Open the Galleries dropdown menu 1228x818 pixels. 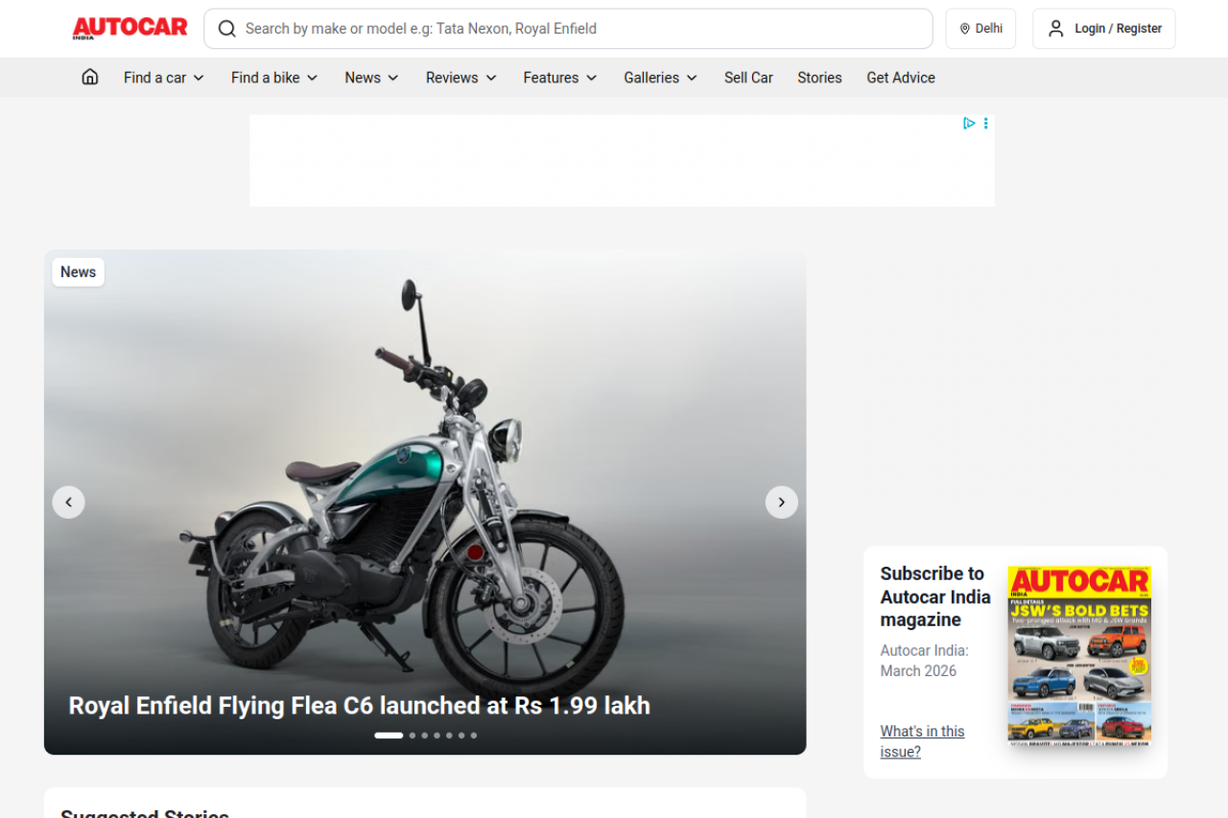[x=660, y=78]
